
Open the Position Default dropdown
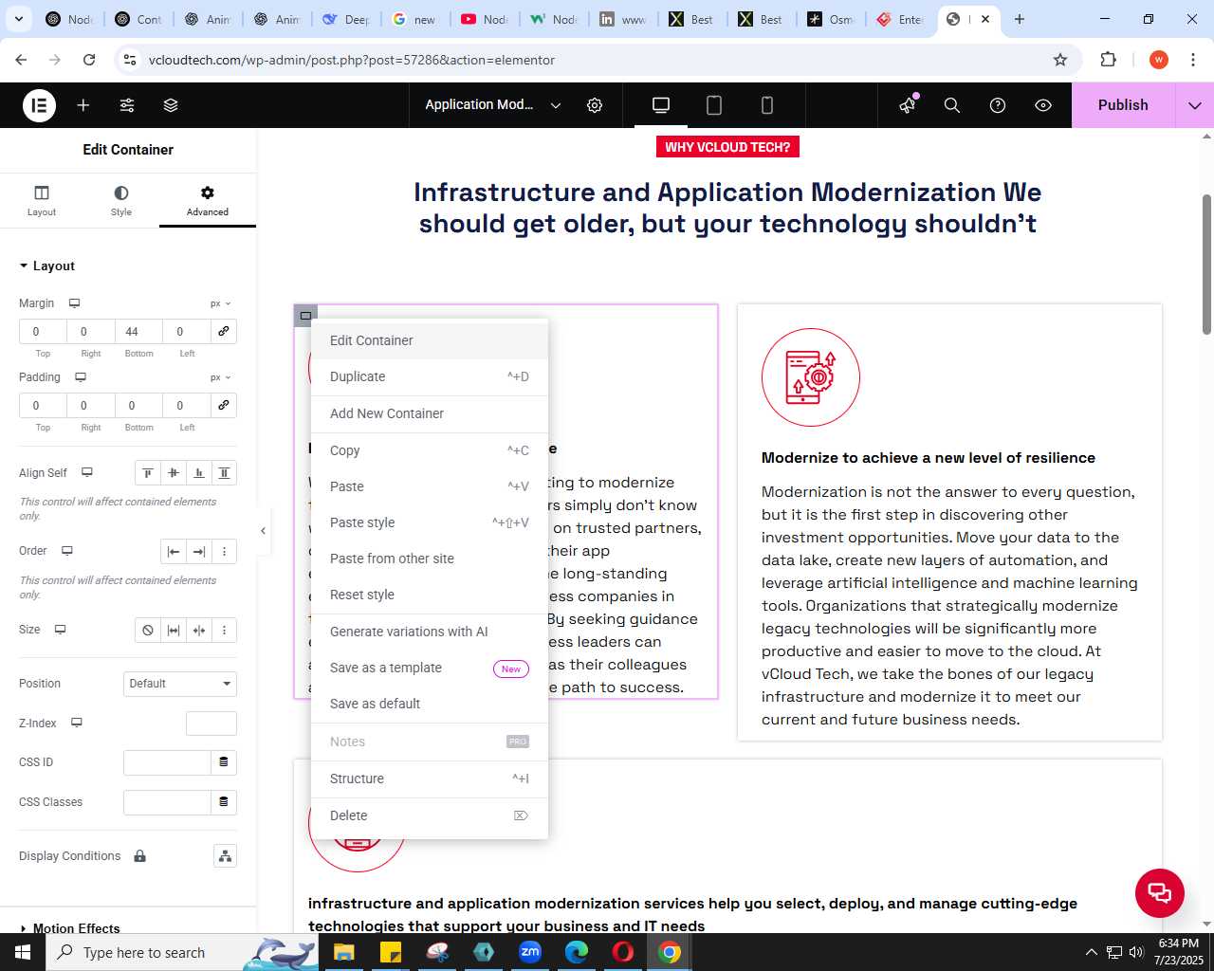(x=180, y=684)
